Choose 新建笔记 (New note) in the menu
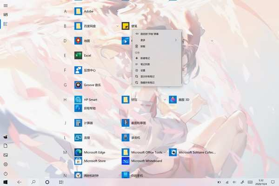Screen dimensions: 279x186 pos(157,58)
